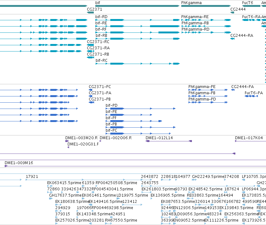The height and width of the screenshot is (225, 266).
Task: Click protein CG2444-PA
Action: pos(243,87)
